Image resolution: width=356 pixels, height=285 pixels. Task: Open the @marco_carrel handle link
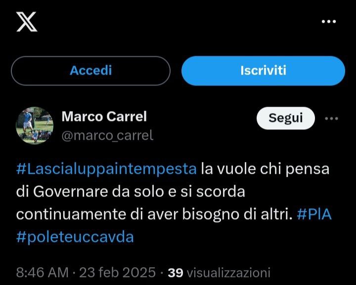click(x=107, y=135)
